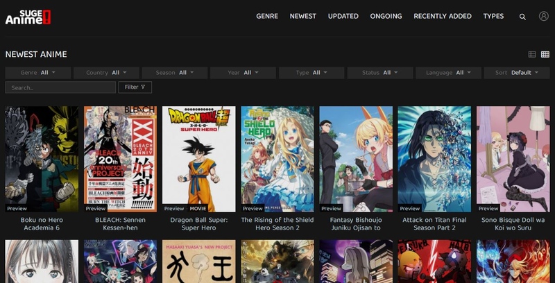The width and height of the screenshot is (555, 283).
Task: Open the user account profile icon
Action: click(x=543, y=16)
